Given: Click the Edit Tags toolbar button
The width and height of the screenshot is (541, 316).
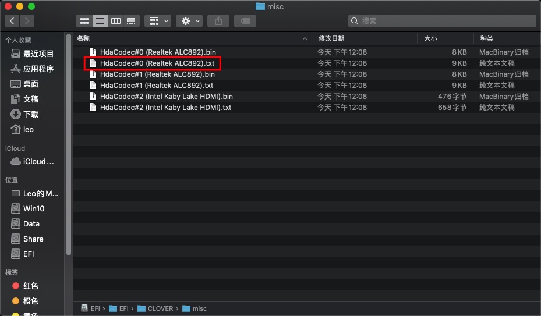Looking at the screenshot, I should (245, 21).
